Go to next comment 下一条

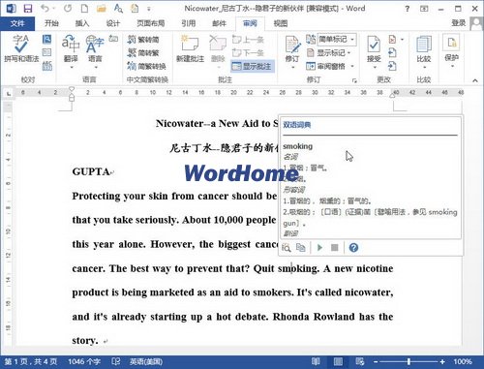coord(249,53)
